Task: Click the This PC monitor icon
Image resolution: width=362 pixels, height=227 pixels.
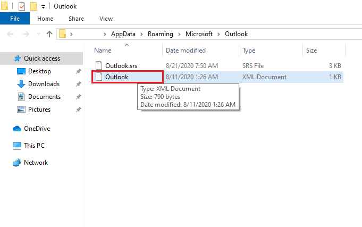Action: pyautogui.click(x=17, y=146)
